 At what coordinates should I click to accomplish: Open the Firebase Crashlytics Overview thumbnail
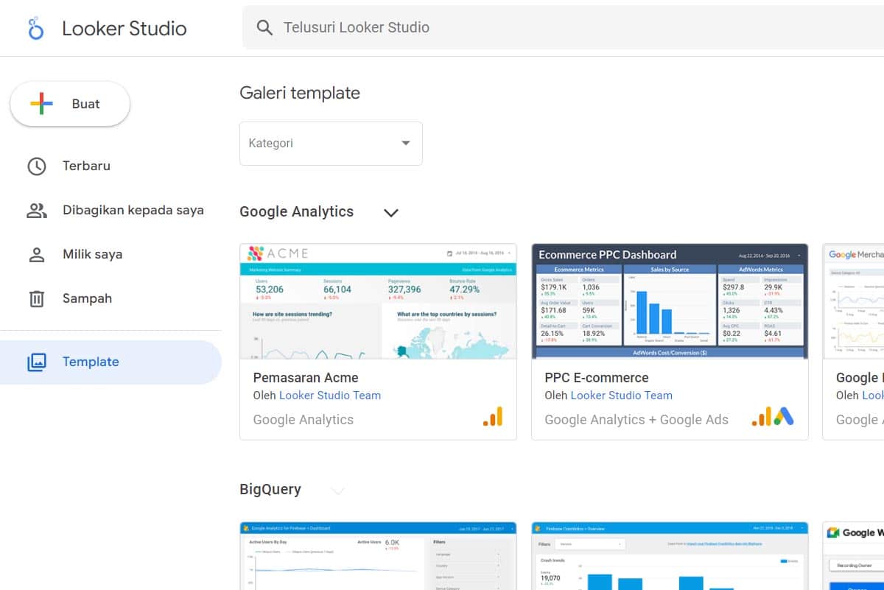coord(670,556)
